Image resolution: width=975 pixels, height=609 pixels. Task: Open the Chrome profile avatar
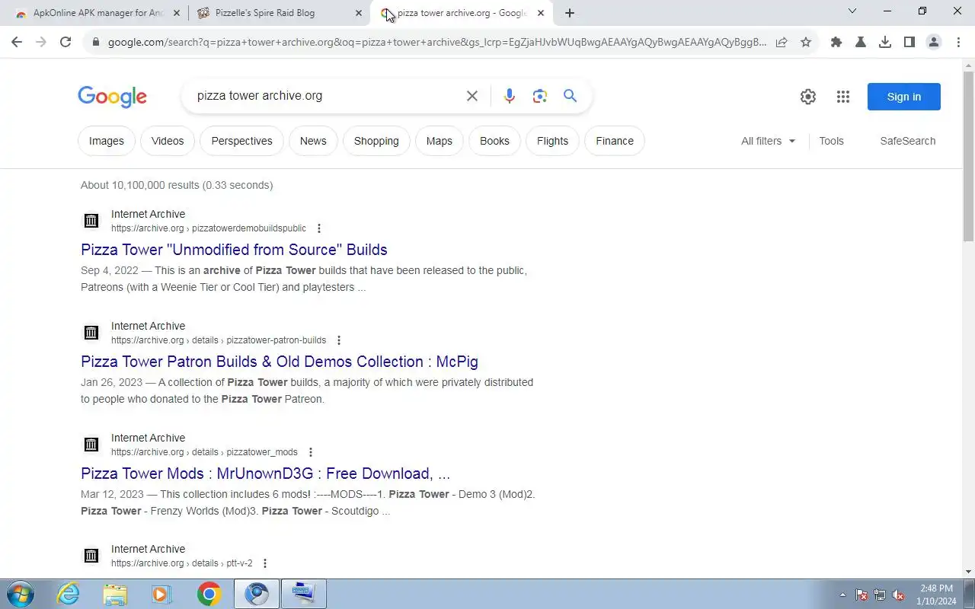[x=934, y=43]
